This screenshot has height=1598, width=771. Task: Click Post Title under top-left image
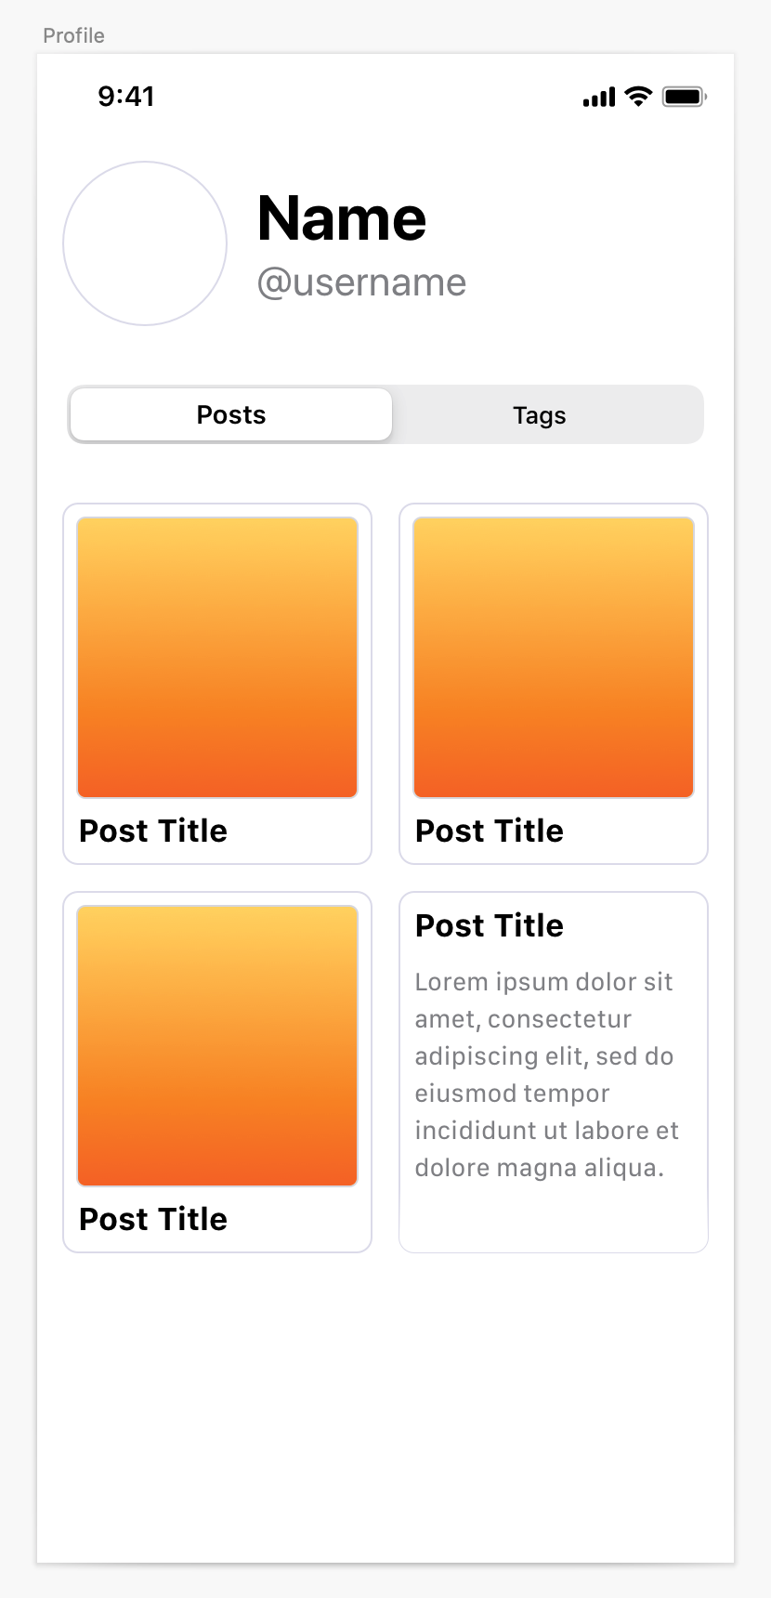pos(153,831)
